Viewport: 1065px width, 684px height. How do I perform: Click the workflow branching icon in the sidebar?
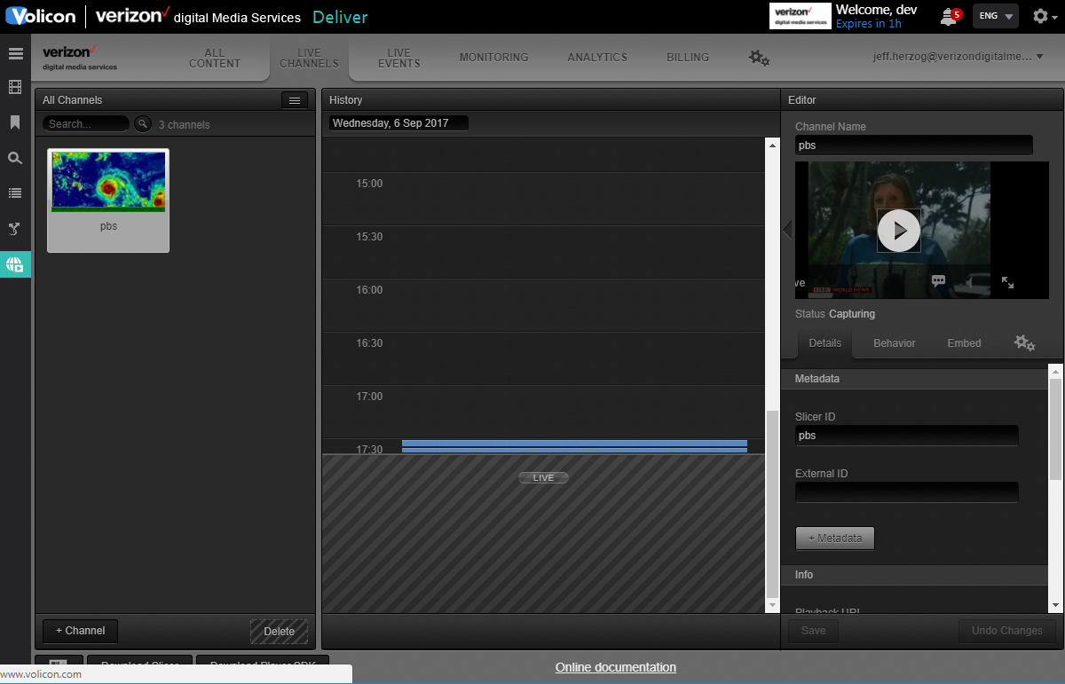pos(15,229)
